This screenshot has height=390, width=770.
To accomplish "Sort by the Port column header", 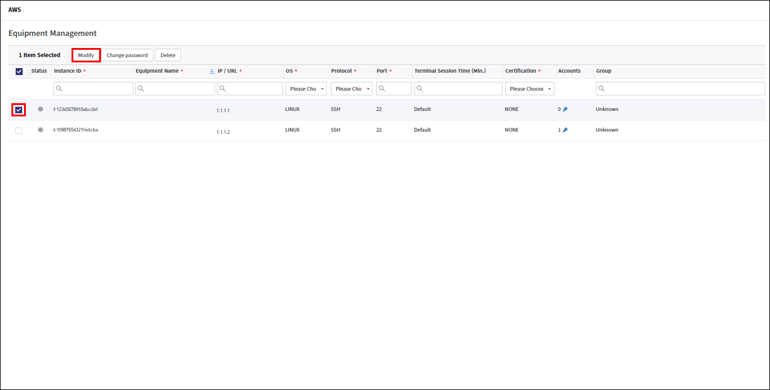I will pyautogui.click(x=382, y=71).
